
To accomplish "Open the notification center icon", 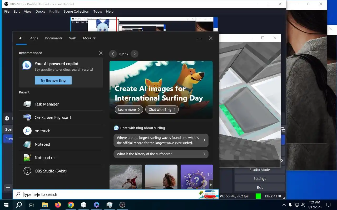I will pyautogui.click(x=328, y=205).
